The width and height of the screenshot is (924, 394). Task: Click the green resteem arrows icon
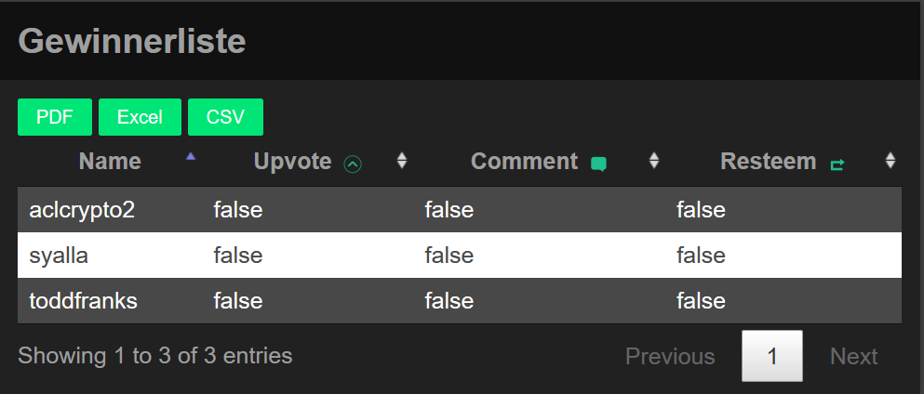(837, 164)
